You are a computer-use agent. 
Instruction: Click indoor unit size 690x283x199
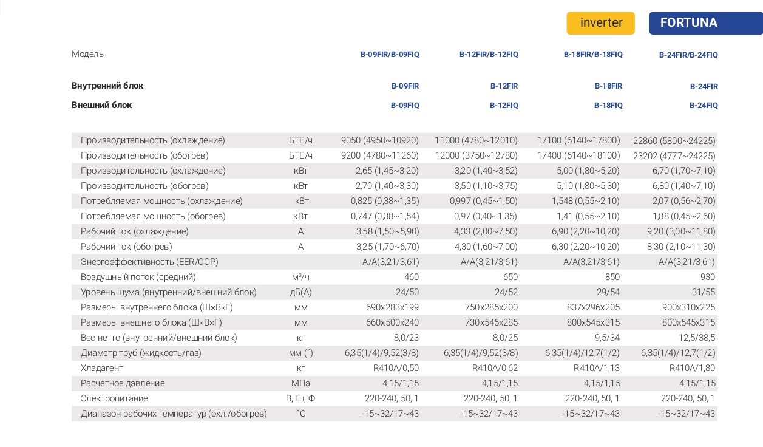pyautogui.click(x=392, y=307)
